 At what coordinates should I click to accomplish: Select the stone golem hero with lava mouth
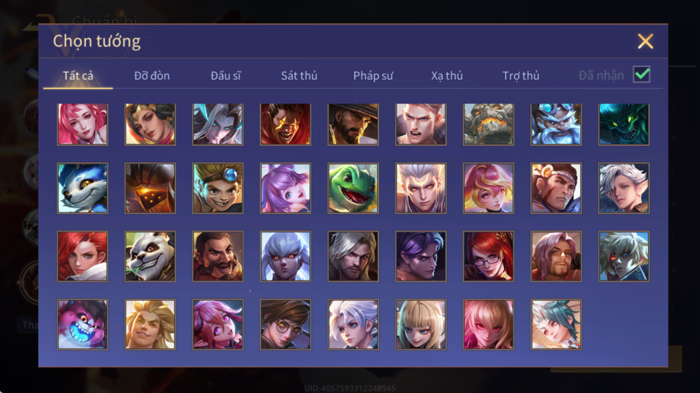[488, 124]
